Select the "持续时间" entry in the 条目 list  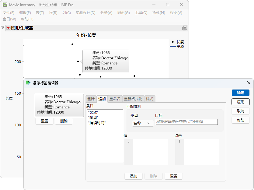pyautogui.click(x=97, y=123)
